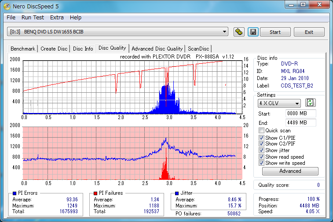Click the Exit button
This screenshot has width=333, height=222.
[x=309, y=32]
